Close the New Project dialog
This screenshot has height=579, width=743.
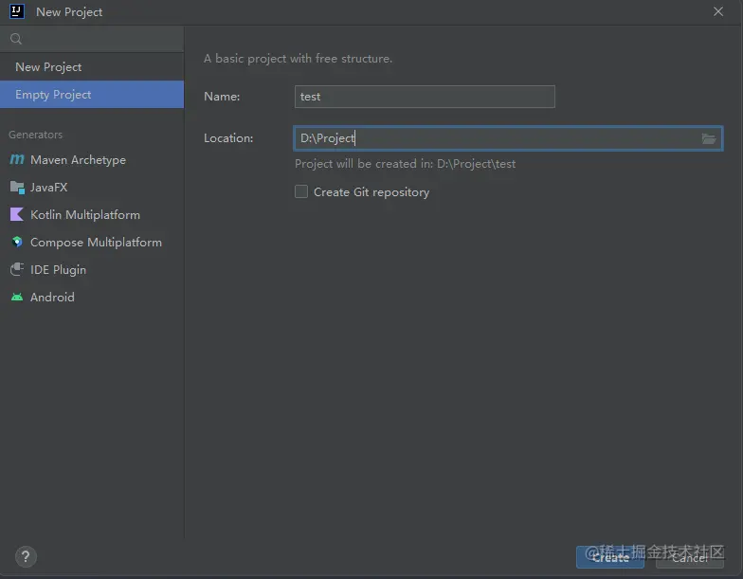point(718,11)
